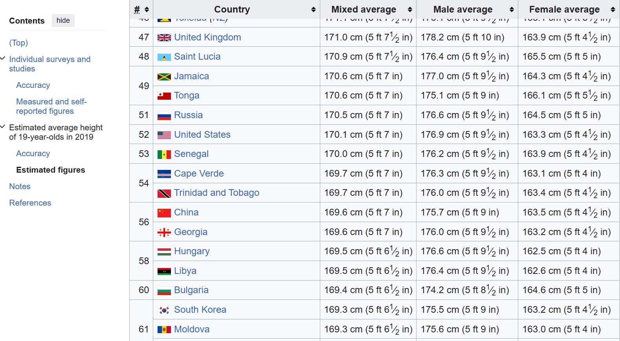Open the Cape Verde article link

[199, 173]
